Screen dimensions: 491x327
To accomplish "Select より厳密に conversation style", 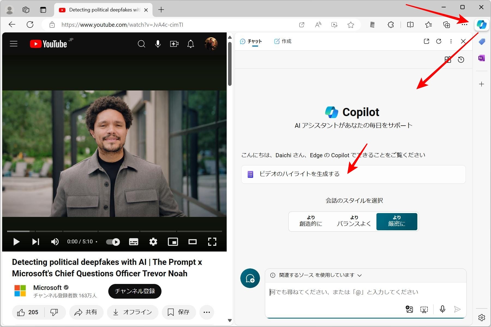I will click(x=397, y=221).
